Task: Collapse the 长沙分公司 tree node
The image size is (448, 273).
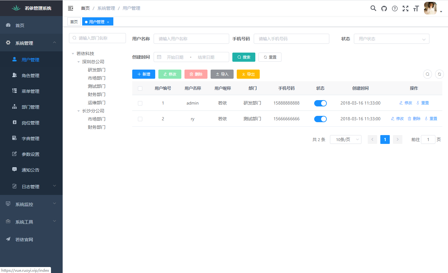Action: click(x=79, y=111)
